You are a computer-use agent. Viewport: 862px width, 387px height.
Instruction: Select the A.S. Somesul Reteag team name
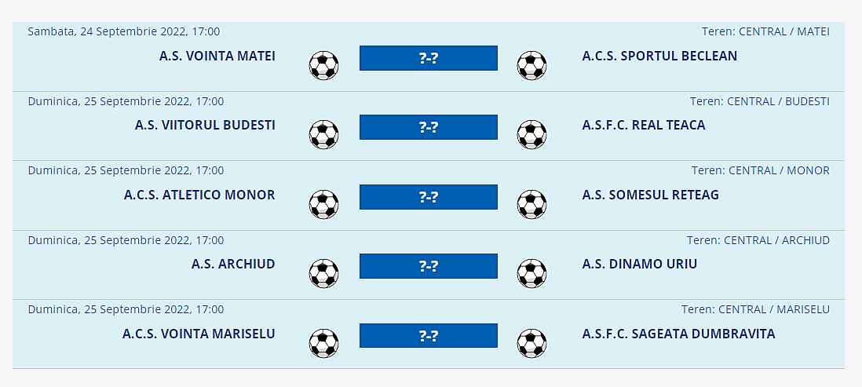point(650,195)
